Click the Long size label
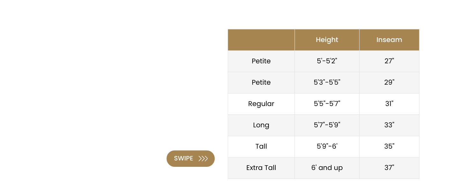Image resolution: width=467 pixels, height=191 pixels. pyautogui.click(x=261, y=125)
